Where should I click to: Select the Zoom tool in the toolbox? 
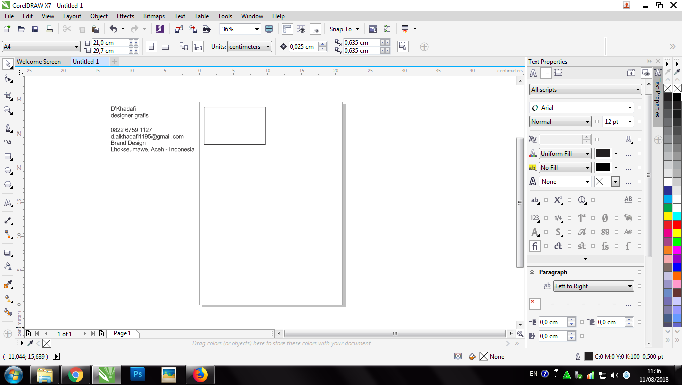(8, 110)
